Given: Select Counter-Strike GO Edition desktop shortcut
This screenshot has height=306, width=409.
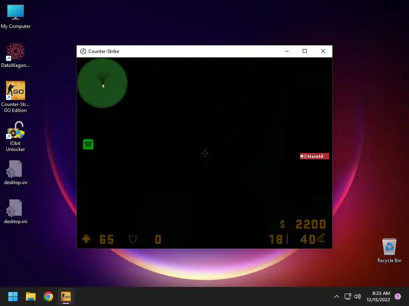Looking at the screenshot, I should point(16,97).
